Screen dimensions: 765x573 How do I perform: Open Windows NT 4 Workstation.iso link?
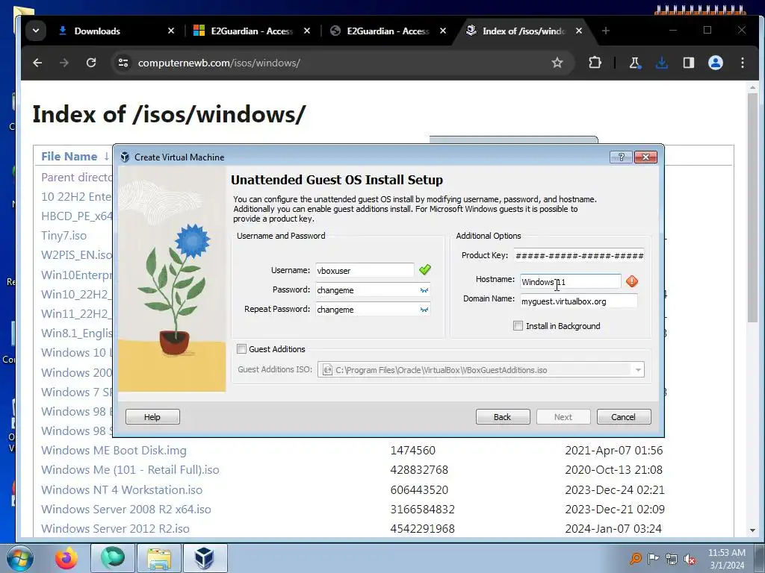pyautogui.click(x=122, y=489)
